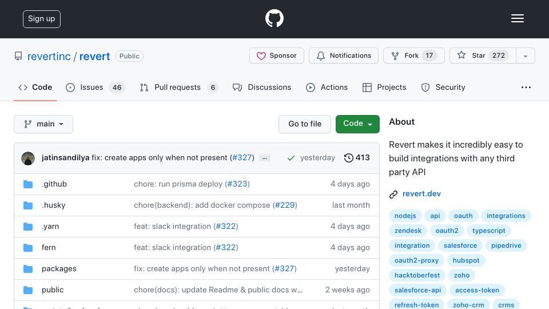Select the salesforce topic tag

pos(460,245)
